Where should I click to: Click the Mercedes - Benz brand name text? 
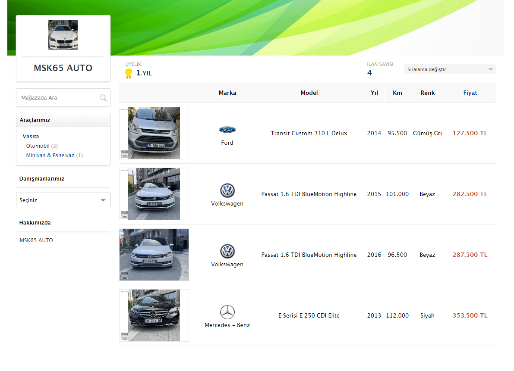coord(227,325)
